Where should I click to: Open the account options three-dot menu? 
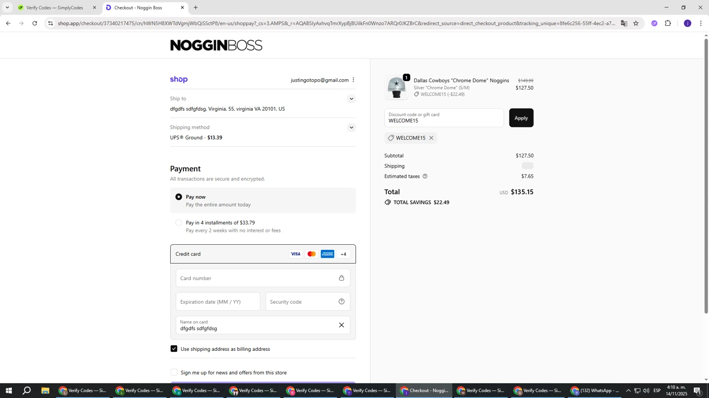coord(353,80)
